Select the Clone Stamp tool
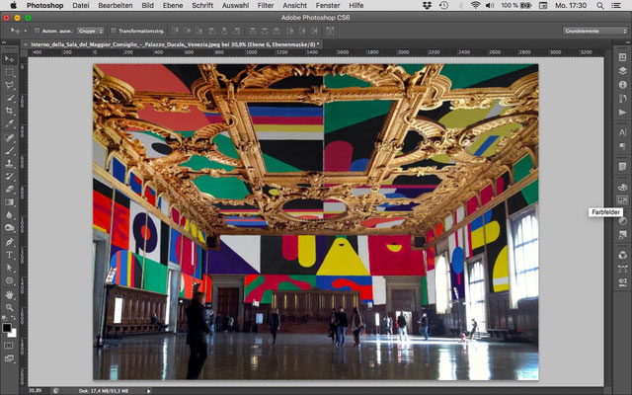 coord(9,164)
